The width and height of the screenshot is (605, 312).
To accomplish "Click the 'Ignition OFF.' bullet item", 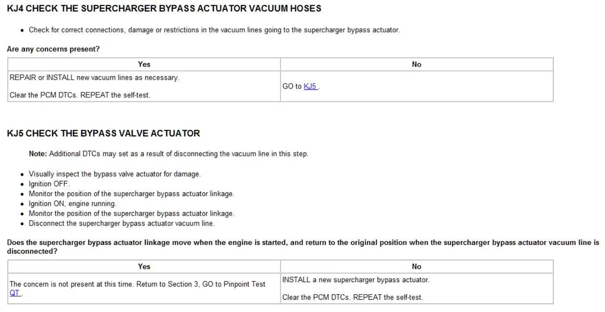I will (49, 184).
